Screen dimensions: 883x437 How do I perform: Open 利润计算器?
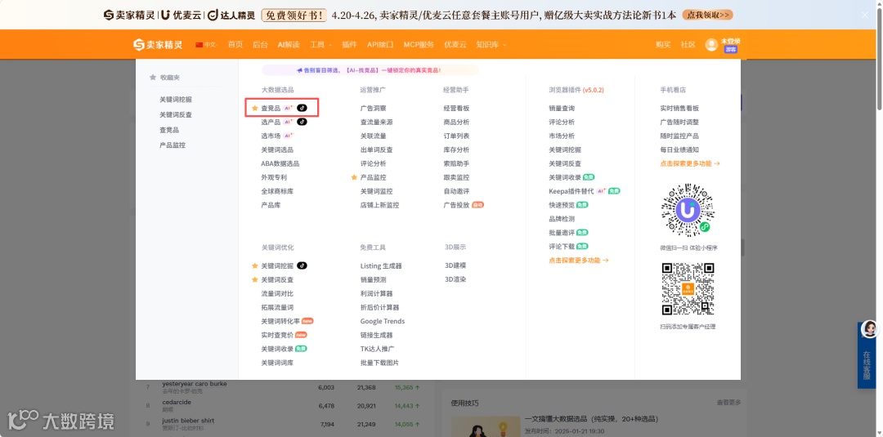click(x=377, y=293)
